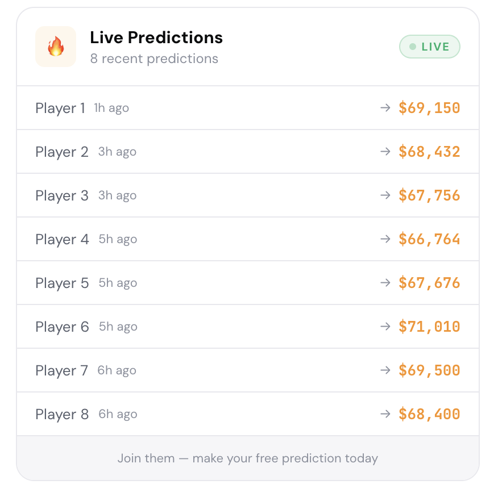
Task: Select the Player 7 row
Action: (x=248, y=370)
